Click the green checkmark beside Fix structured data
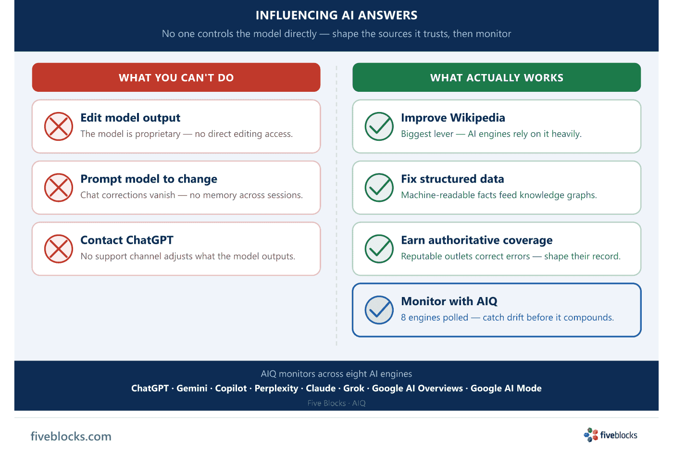 point(379,187)
